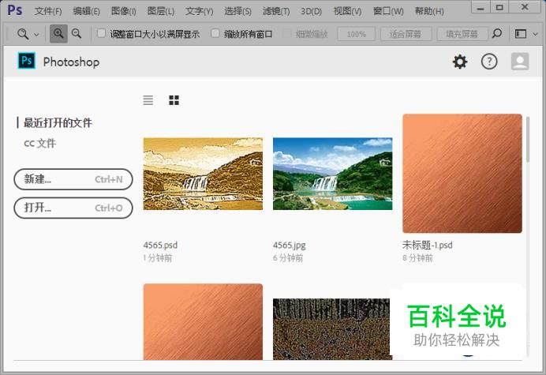Image resolution: width=546 pixels, height=375 pixels.
Task: Open the 未标题-1.psd copper thumbnail
Action: [462, 173]
